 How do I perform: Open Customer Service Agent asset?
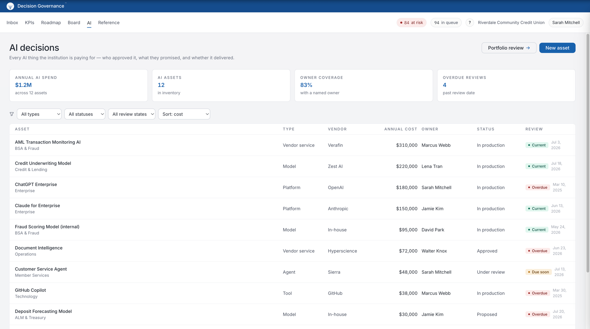click(x=41, y=269)
